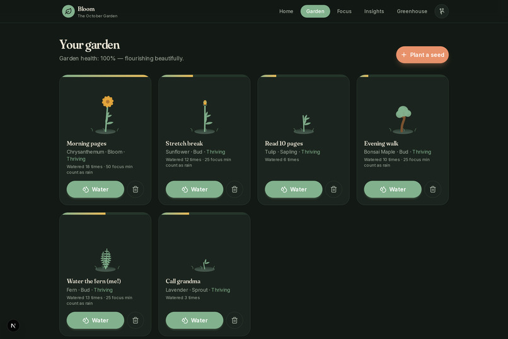Open the Next.js dev tools N badge

coord(13,326)
